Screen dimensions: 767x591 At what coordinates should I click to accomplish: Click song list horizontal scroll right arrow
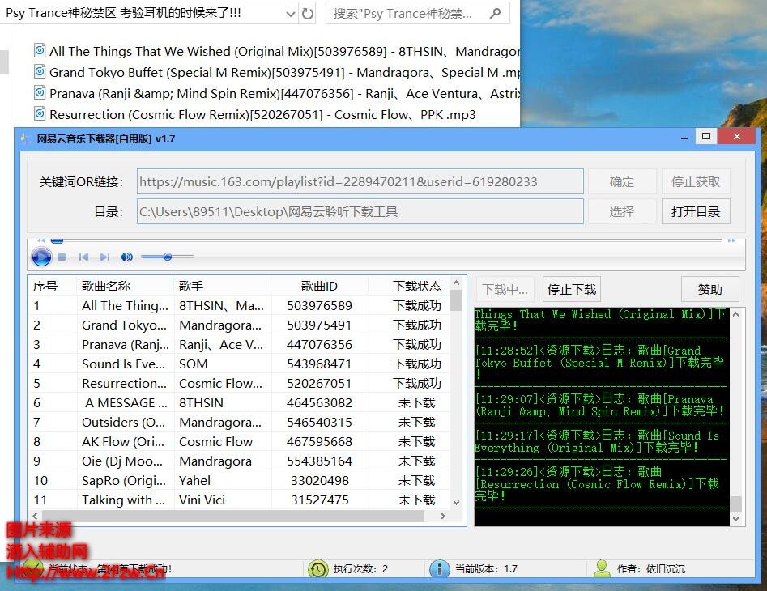tap(443, 516)
